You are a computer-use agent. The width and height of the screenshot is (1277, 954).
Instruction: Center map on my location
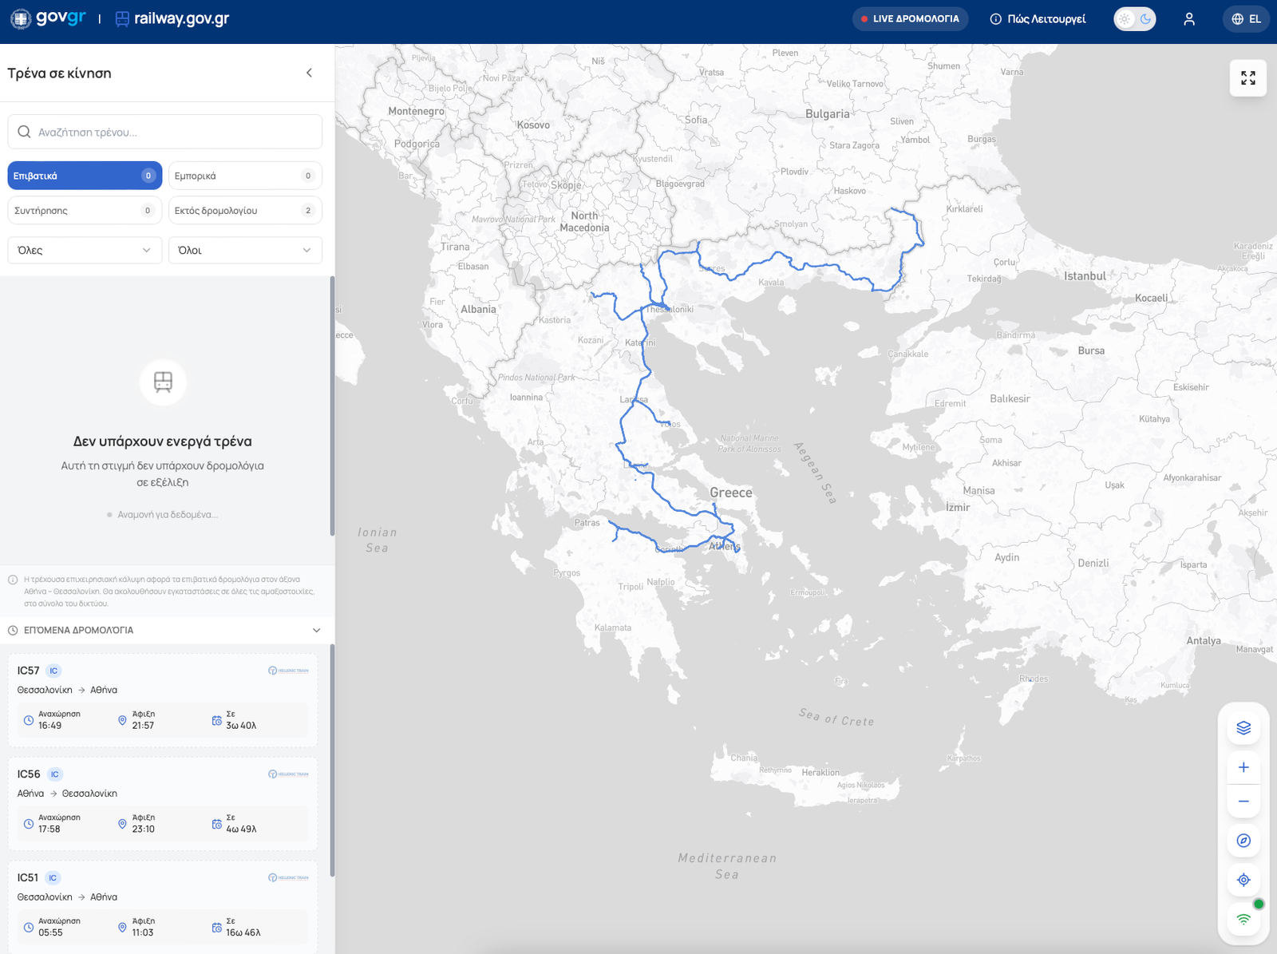[x=1243, y=880]
